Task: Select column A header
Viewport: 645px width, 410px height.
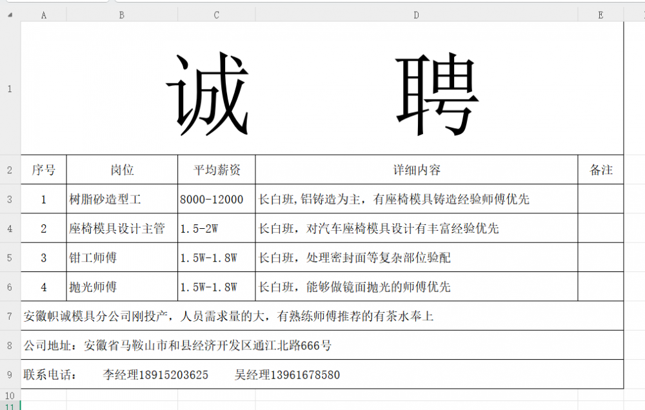Action: pos(43,15)
